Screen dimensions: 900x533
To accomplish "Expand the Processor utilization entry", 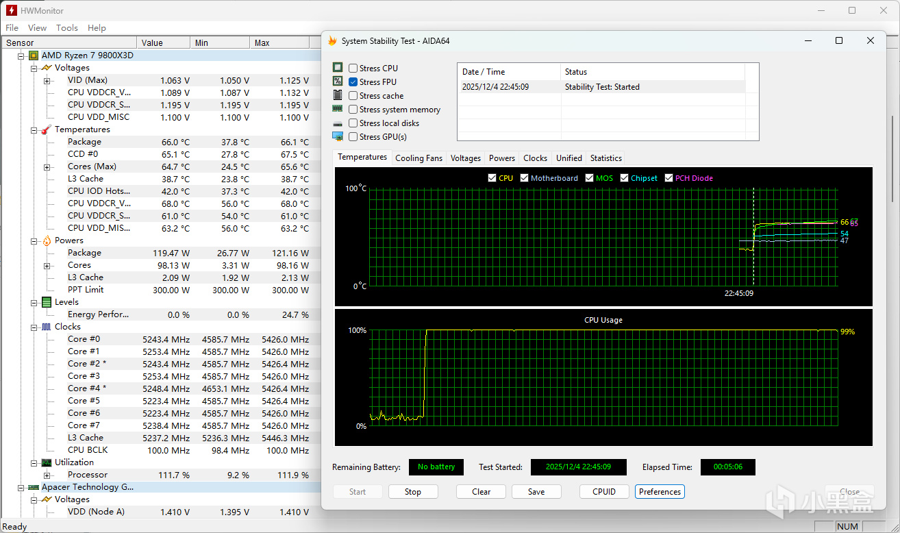I will (47, 475).
